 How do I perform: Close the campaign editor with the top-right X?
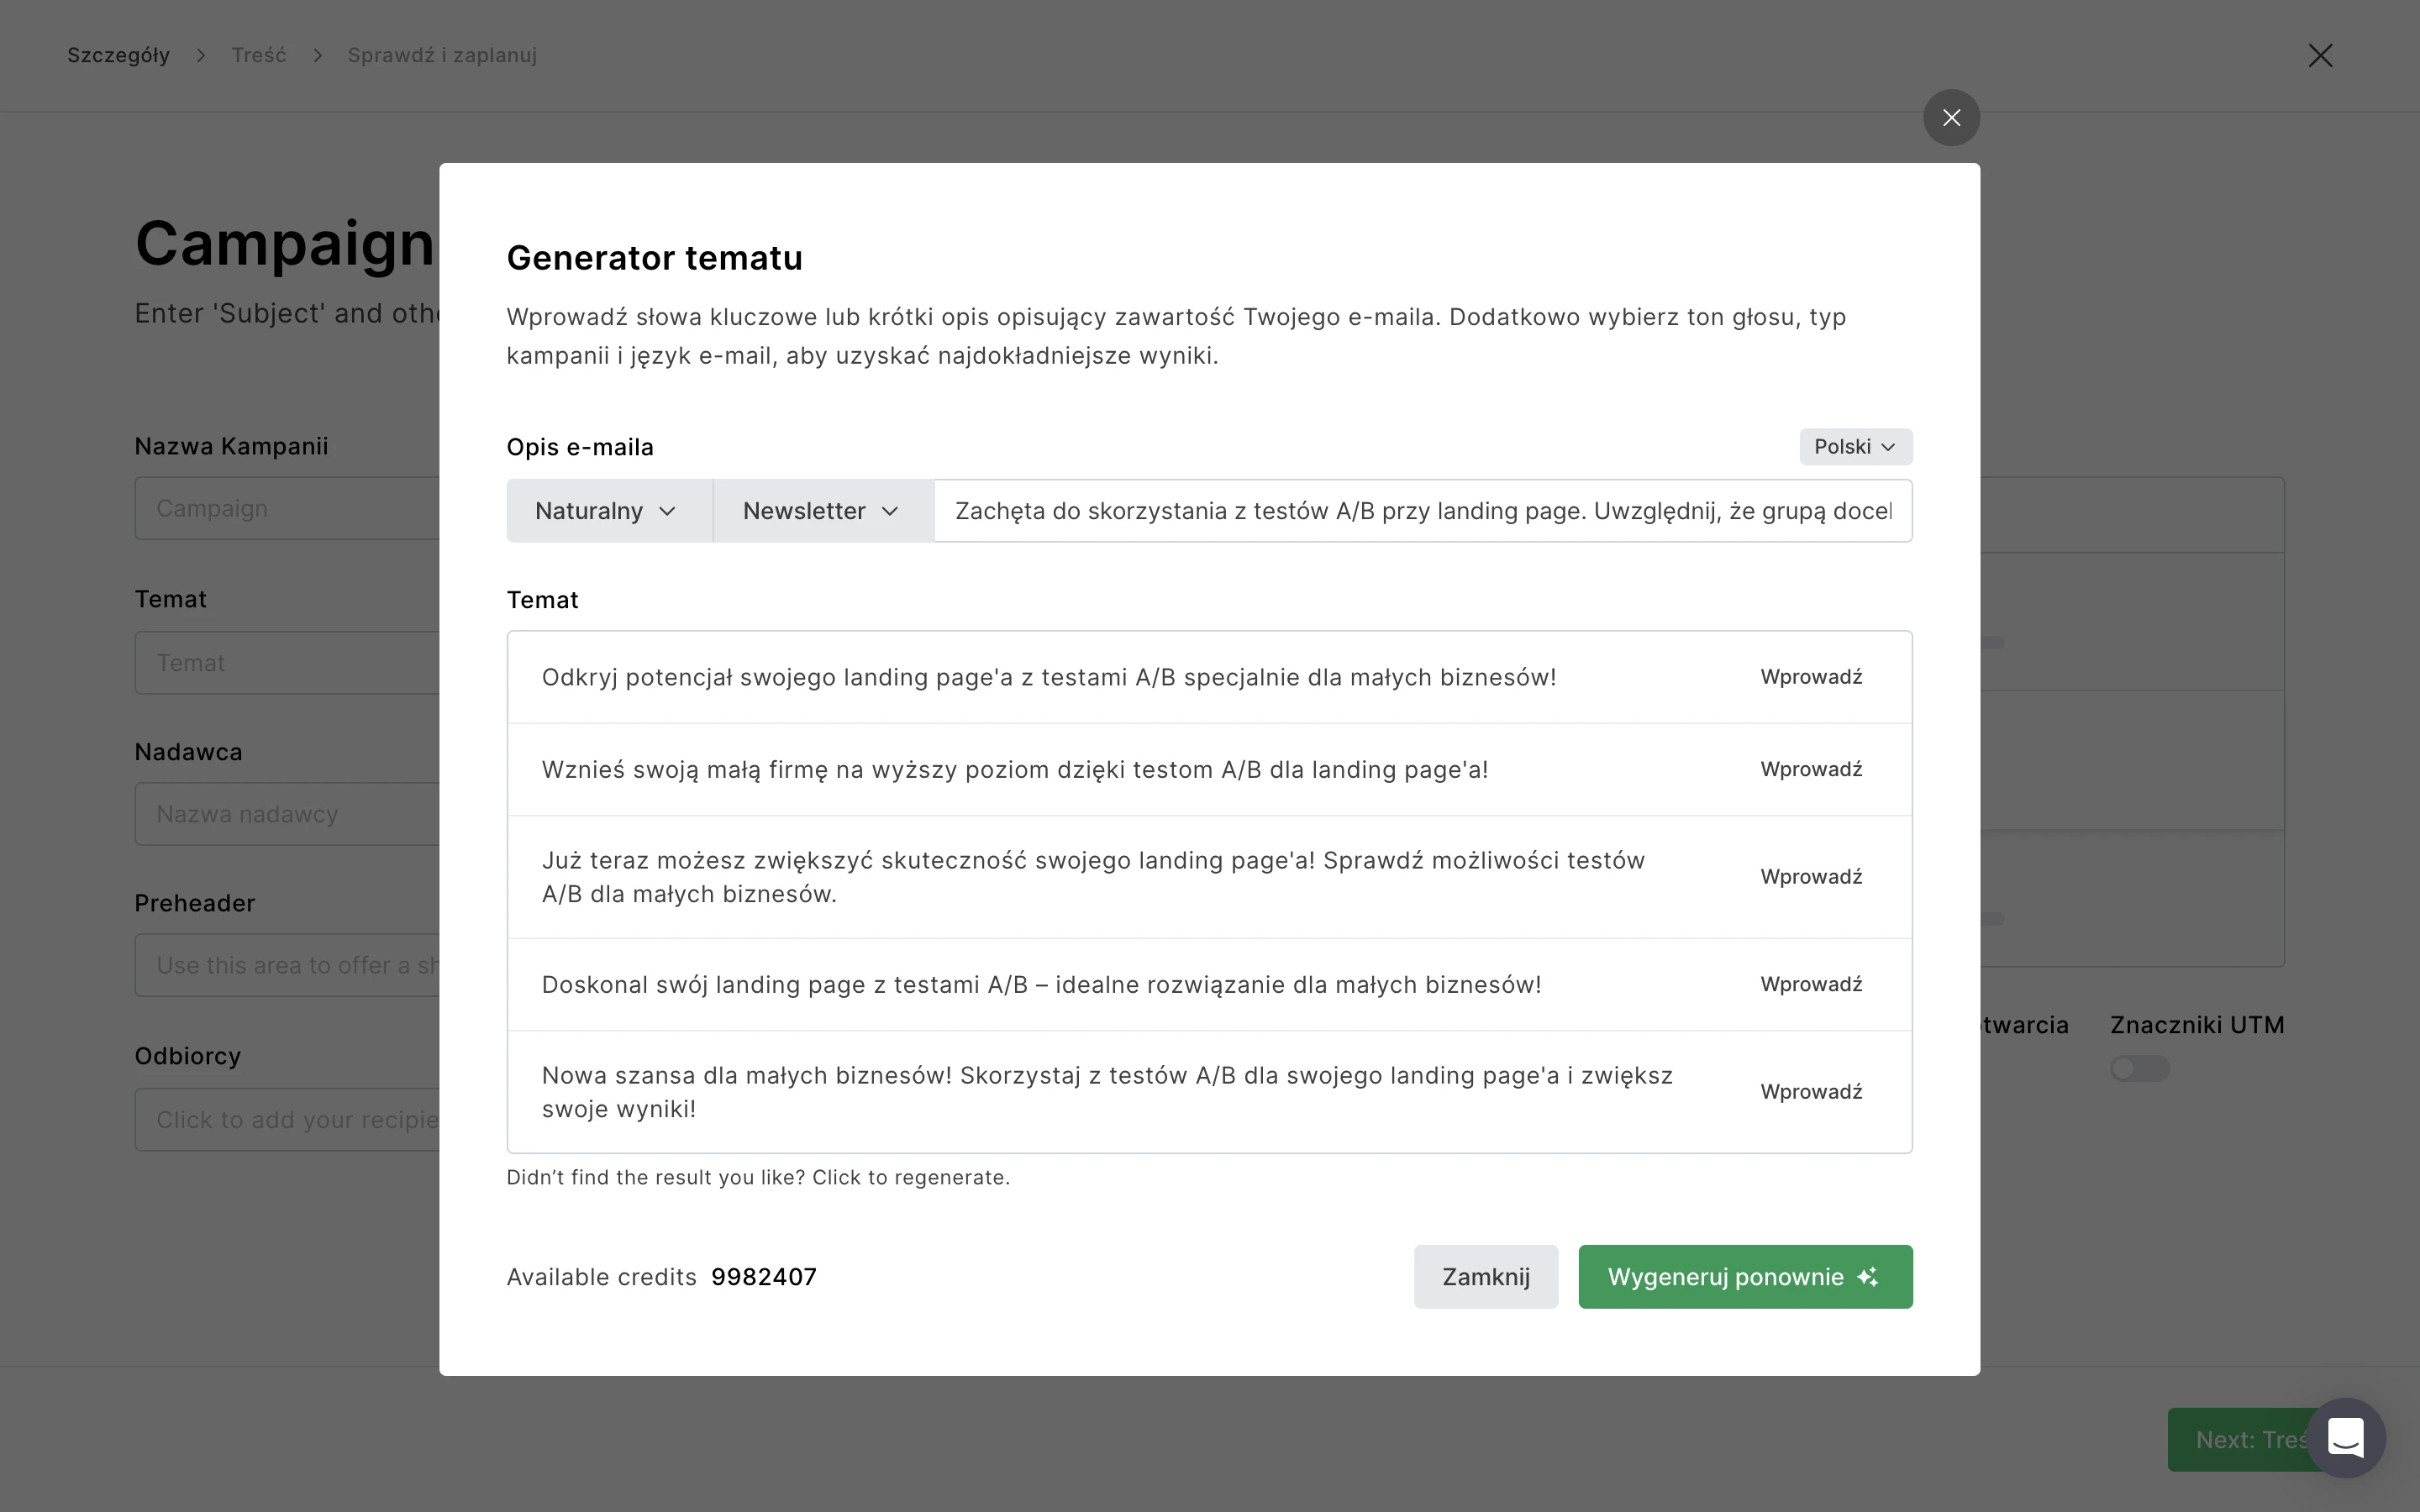pos(2320,56)
